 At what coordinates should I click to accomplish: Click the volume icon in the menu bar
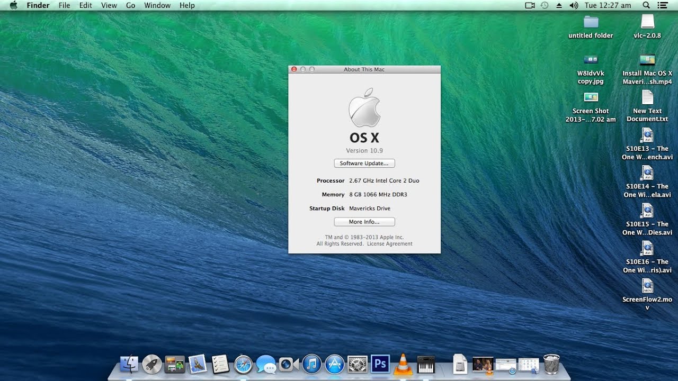tap(574, 5)
